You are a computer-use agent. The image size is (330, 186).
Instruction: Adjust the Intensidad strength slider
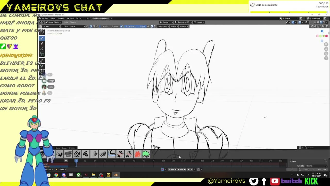(135, 26)
